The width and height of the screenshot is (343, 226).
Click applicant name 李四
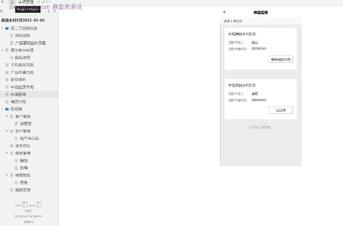255,94
